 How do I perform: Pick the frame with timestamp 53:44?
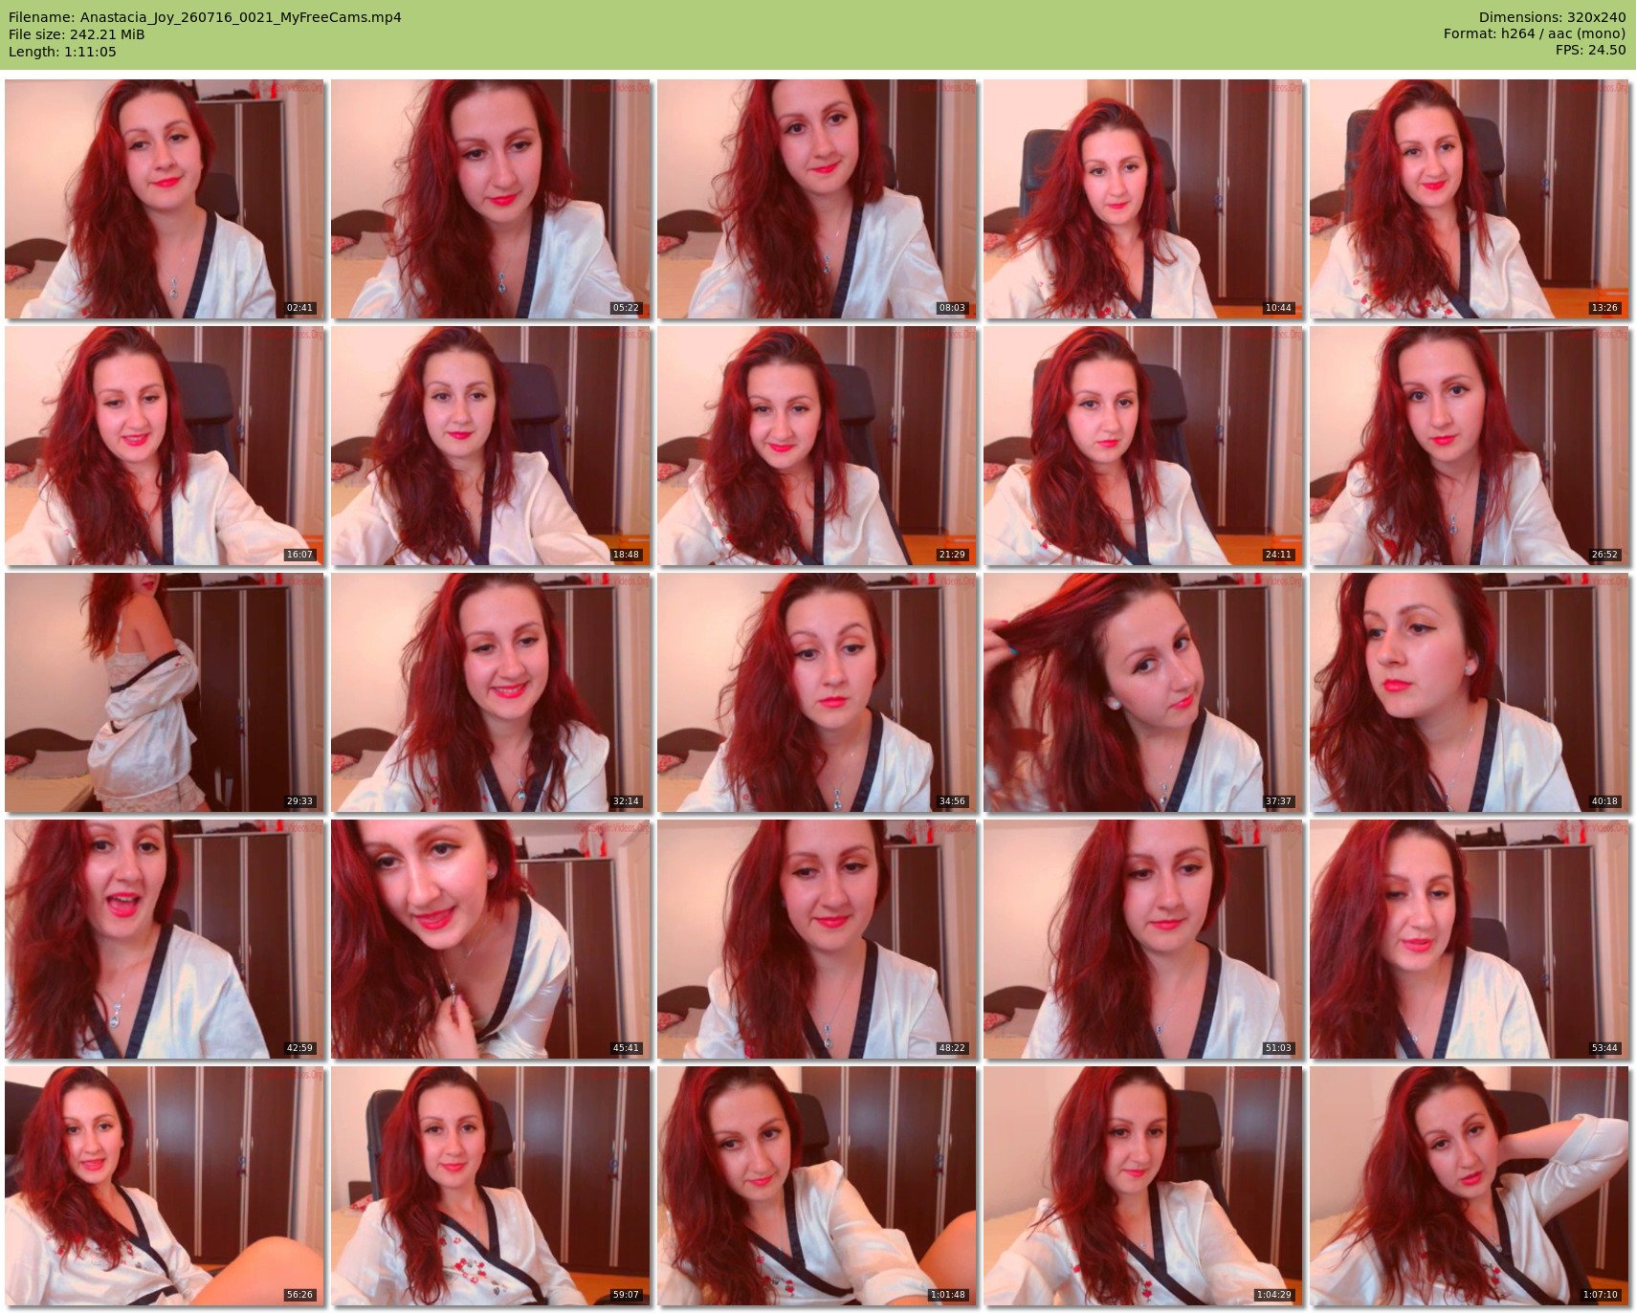[1470, 939]
